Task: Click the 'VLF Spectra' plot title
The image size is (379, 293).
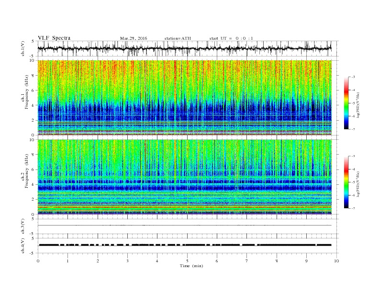Action: click(x=54, y=38)
